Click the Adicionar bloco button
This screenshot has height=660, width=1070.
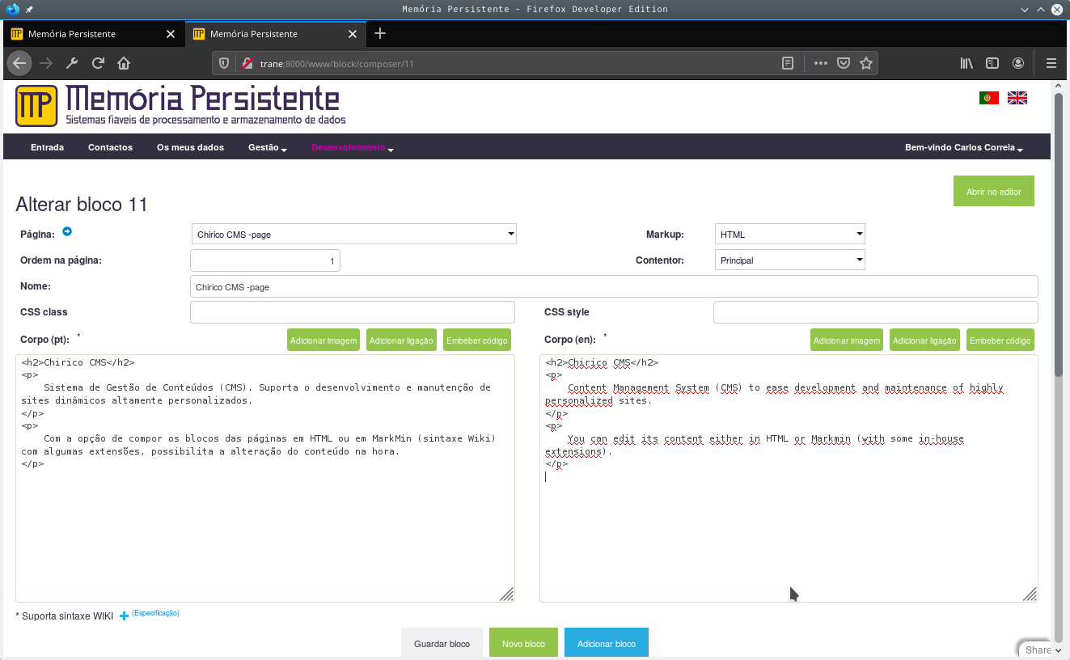[x=607, y=644]
